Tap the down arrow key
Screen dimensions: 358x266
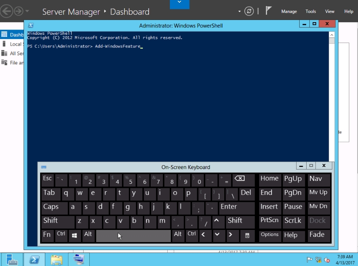pyautogui.click(x=219, y=236)
